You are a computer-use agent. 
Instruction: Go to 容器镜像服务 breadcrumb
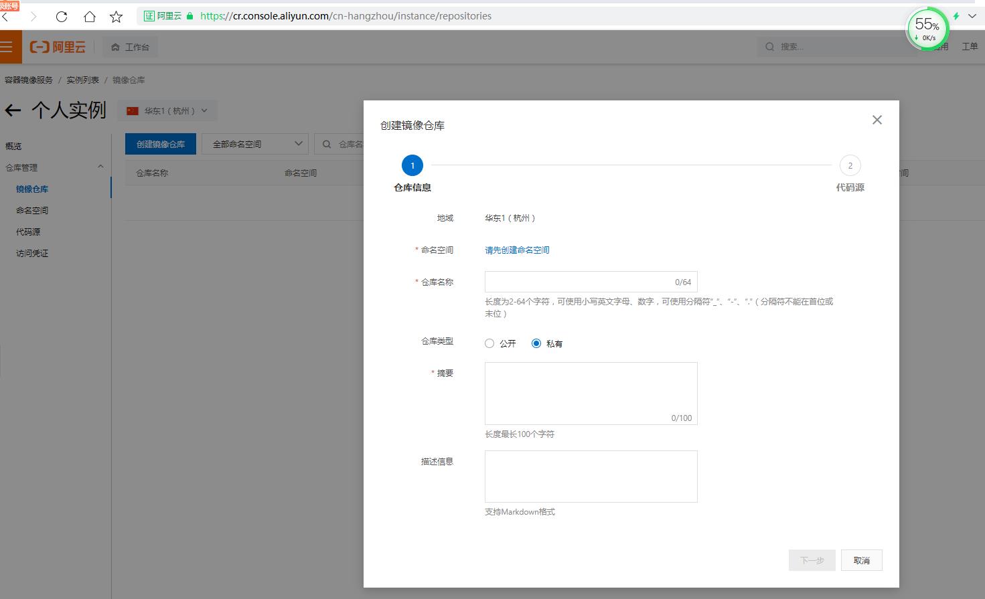28,80
